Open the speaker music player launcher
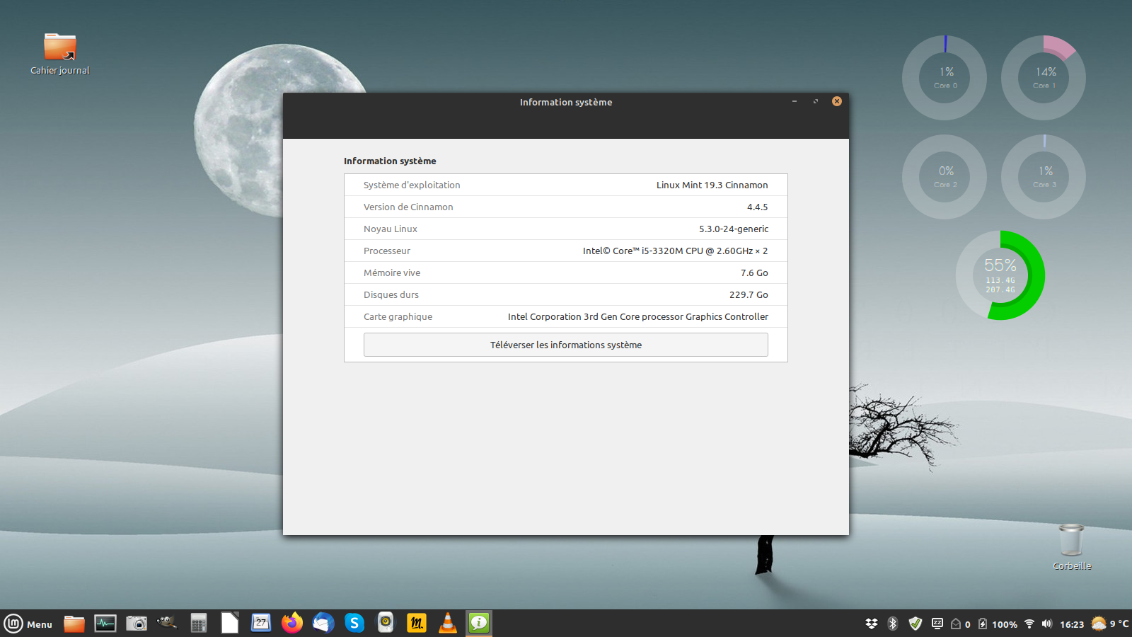Image resolution: width=1132 pixels, height=637 pixels. pyautogui.click(x=386, y=624)
